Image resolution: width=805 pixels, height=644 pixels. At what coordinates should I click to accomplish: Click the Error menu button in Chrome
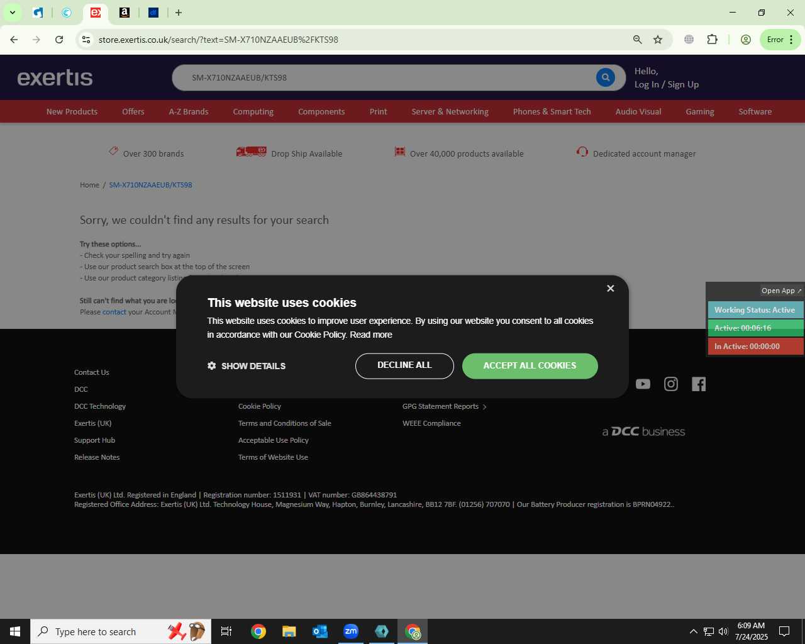pos(780,40)
